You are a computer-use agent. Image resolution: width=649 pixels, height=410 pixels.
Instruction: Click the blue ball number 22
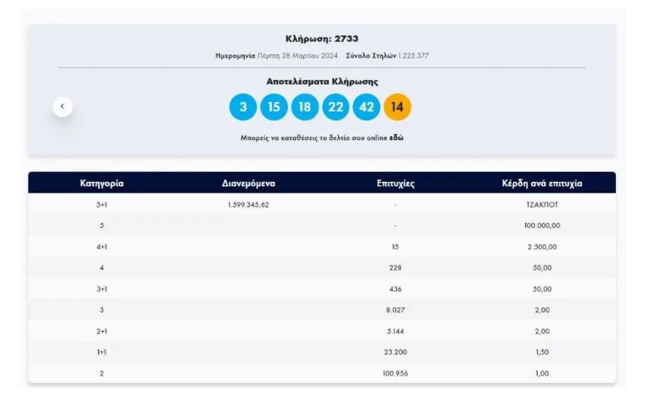point(336,107)
